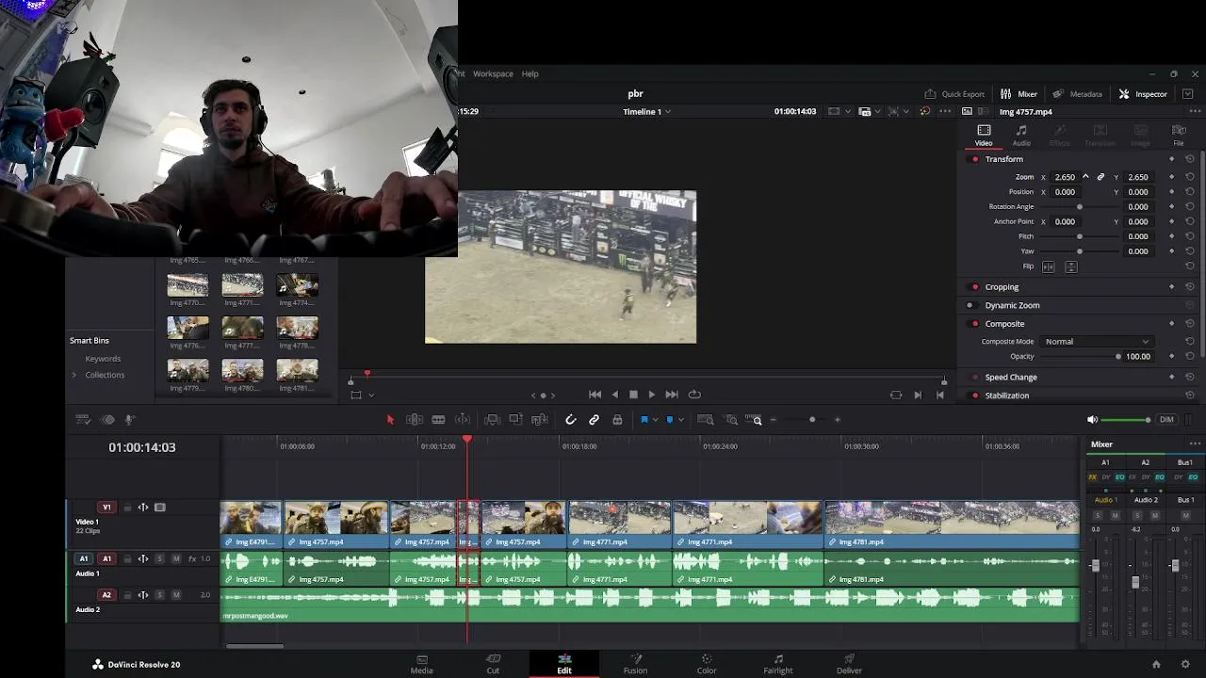Open the Metadata panel
The height and width of the screenshot is (678, 1206).
coord(1078,94)
